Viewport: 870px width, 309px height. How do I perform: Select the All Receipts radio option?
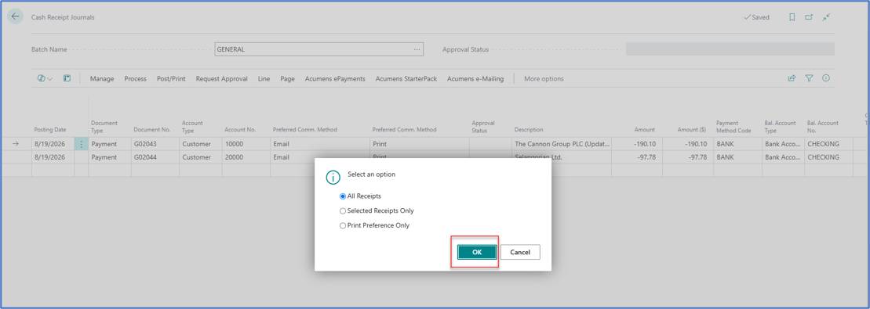(342, 196)
